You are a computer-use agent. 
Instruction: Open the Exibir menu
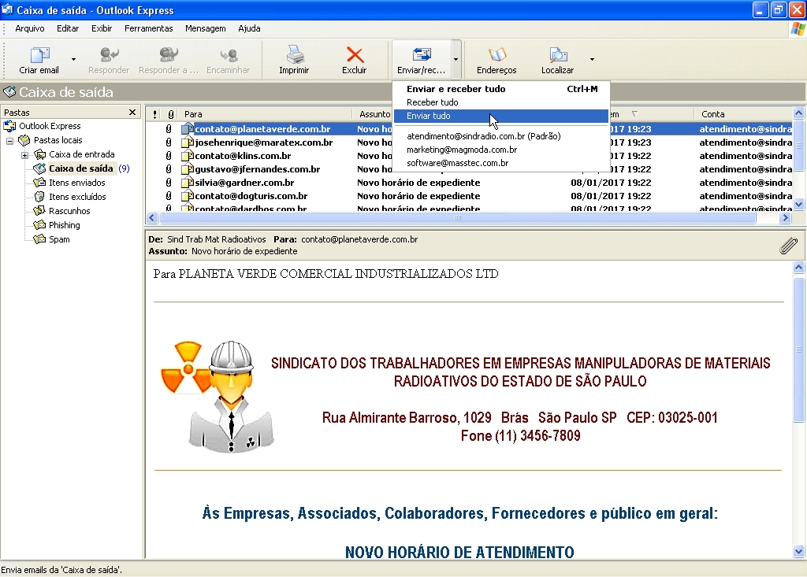tap(102, 29)
